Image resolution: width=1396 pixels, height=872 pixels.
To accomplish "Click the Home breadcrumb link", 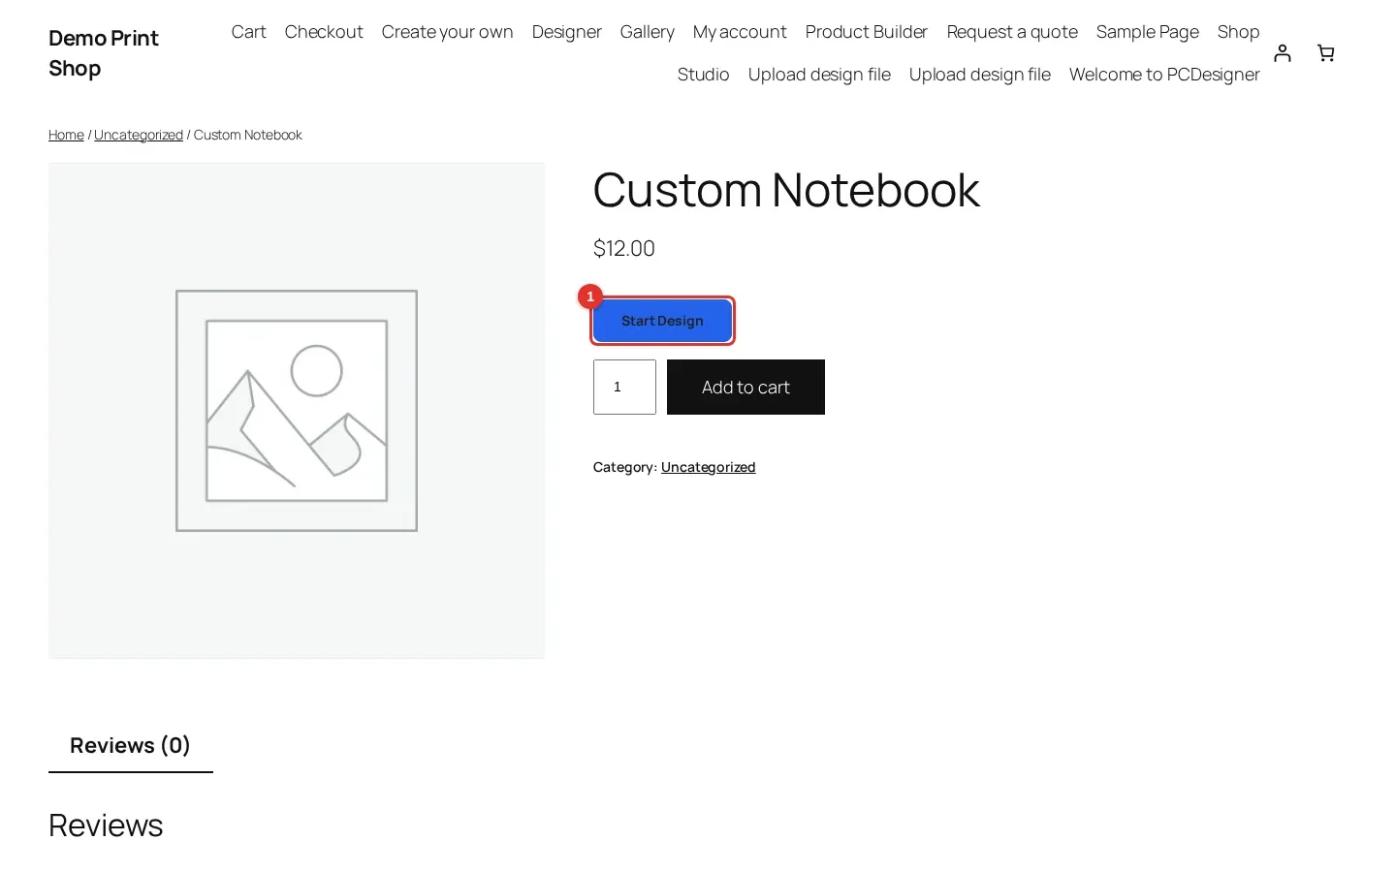I will click(66, 135).
